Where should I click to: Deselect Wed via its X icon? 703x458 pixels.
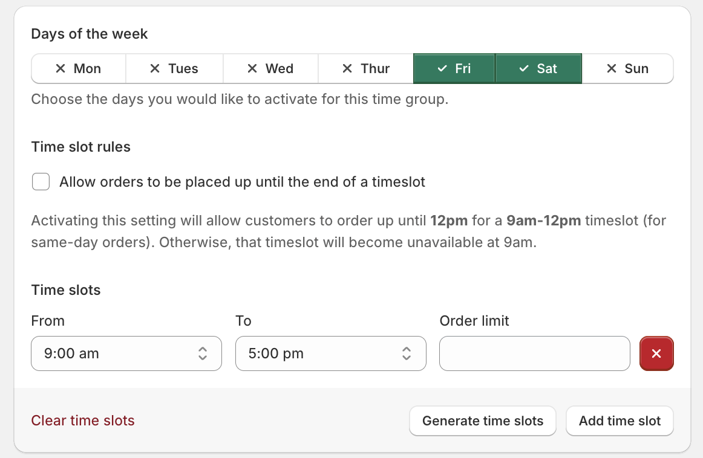click(252, 68)
